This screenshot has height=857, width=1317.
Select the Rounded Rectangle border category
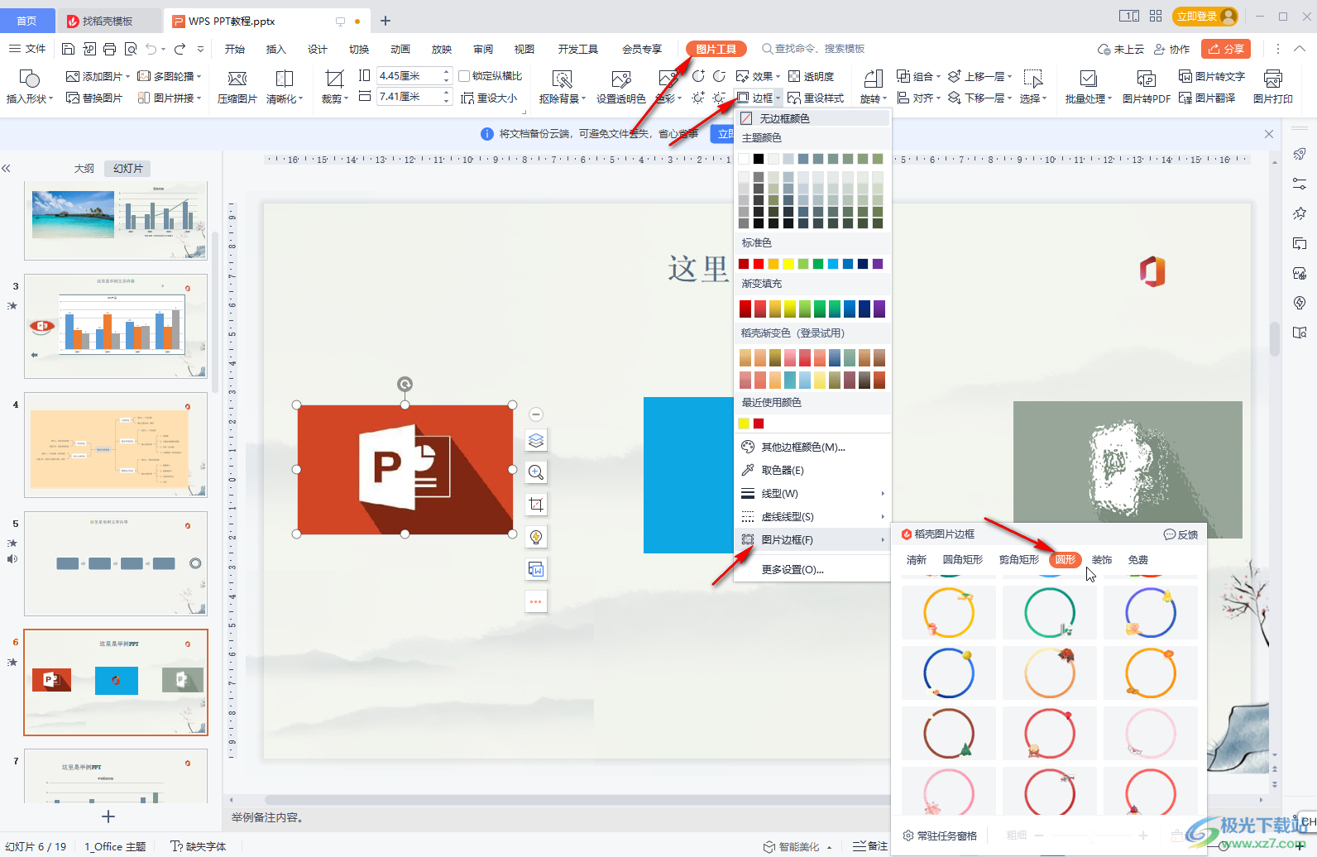[x=963, y=559]
